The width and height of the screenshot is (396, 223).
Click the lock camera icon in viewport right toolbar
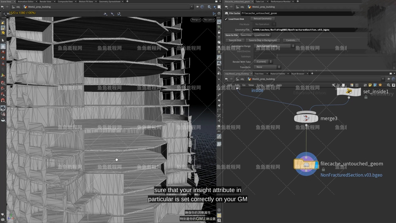tap(219, 32)
